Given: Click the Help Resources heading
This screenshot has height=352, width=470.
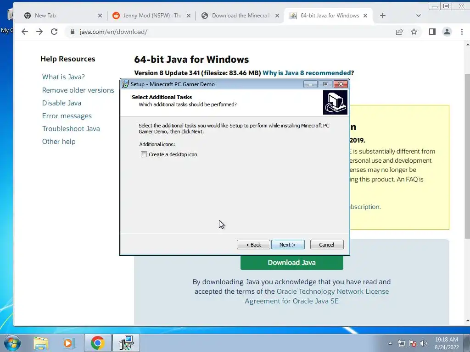Looking at the screenshot, I should (68, 59).
